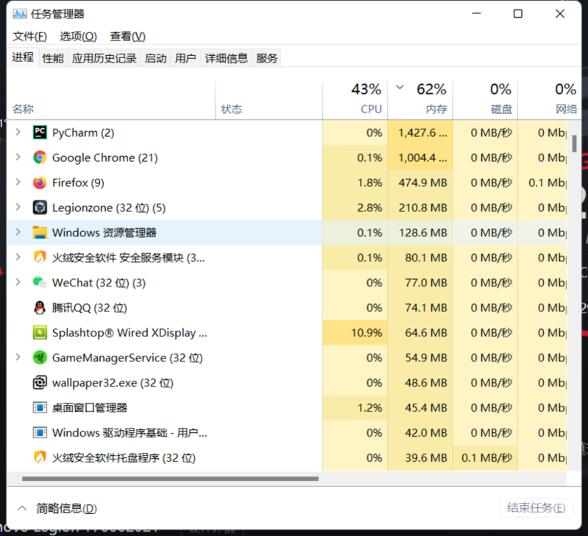Click the PyCharm process icon
This screenshot has height=536, width=588.
point(40,133)
